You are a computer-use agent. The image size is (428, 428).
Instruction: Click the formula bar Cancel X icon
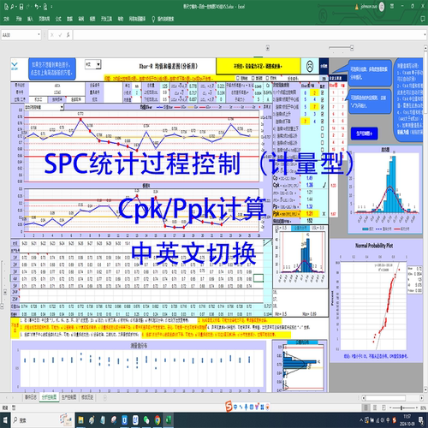tap(52, 35)
